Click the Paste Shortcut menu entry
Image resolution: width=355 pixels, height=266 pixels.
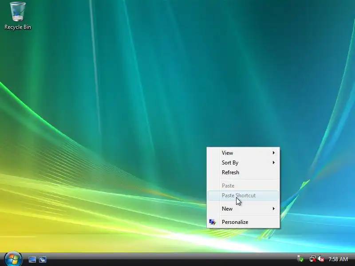tap(243, 196)
